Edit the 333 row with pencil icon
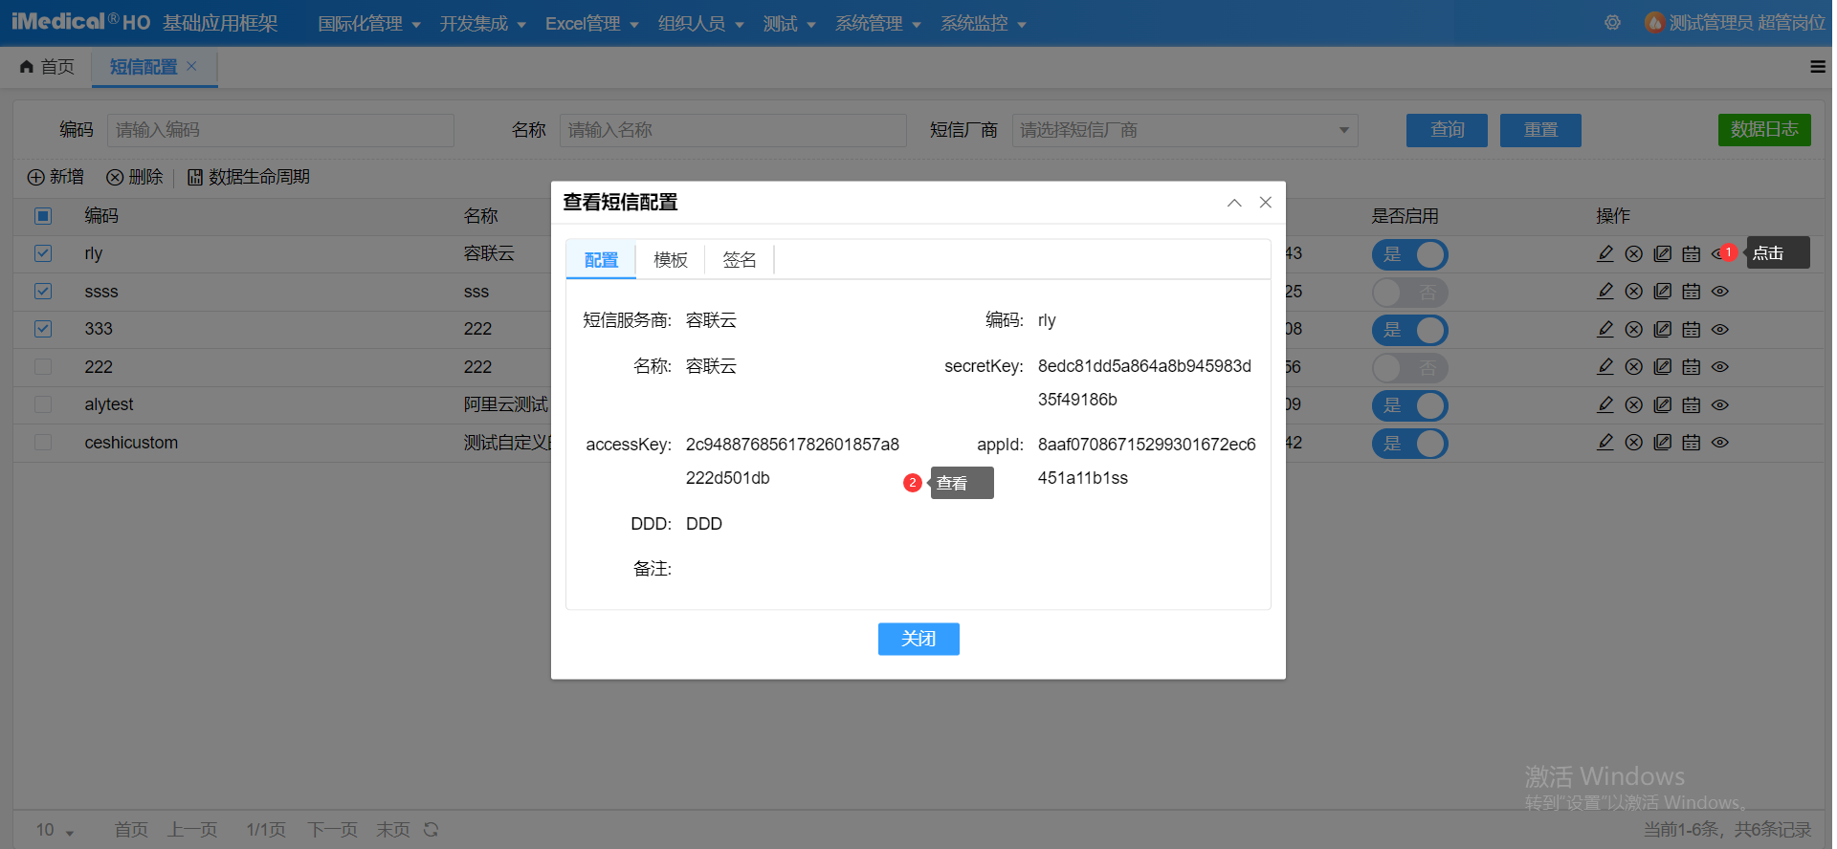The image size is (1837, 849). click(1605, 329)
